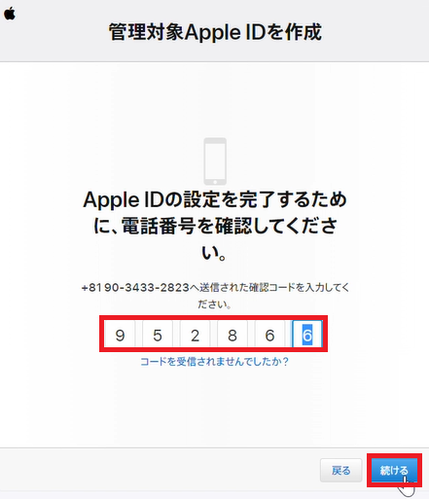Continue with the blue 続ける button
The height and width of the screenshot is (499, 429).
tap(394, 470)
